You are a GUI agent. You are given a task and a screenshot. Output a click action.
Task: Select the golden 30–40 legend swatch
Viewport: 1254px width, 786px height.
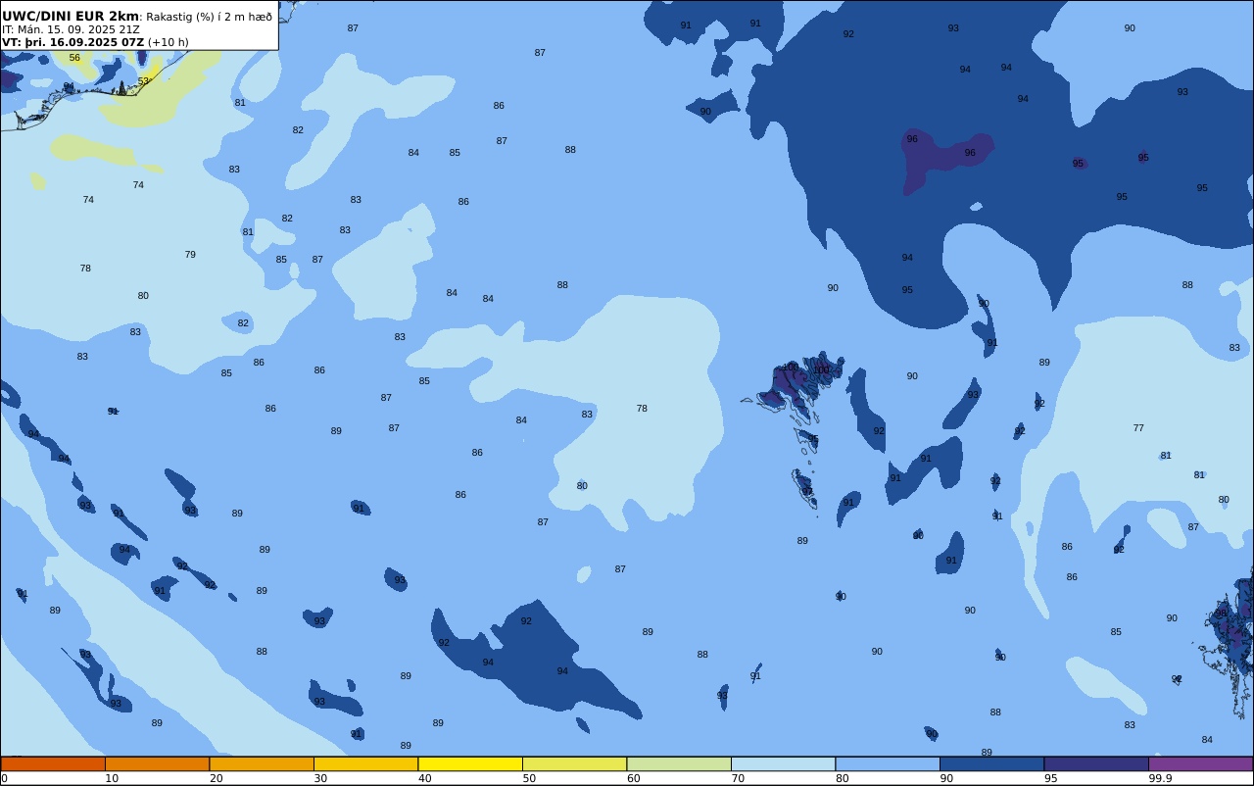pos(365,763)
